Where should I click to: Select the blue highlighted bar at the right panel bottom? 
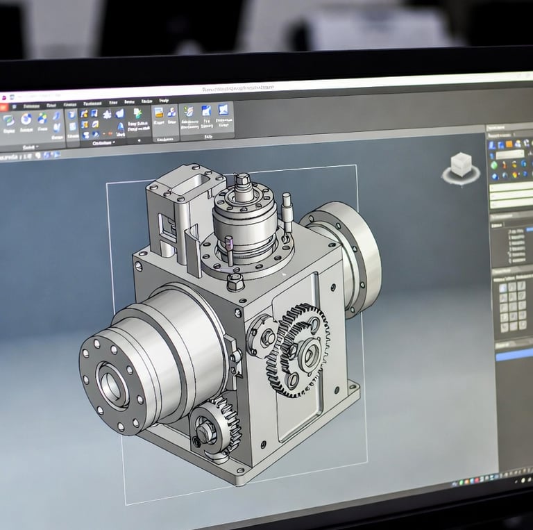click(514, 356)
